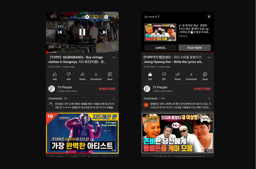The width and height of the screenshot is (256, 169).
Task: Share the GD(BIGBANG) video
Action: click(x=82, y=76)
